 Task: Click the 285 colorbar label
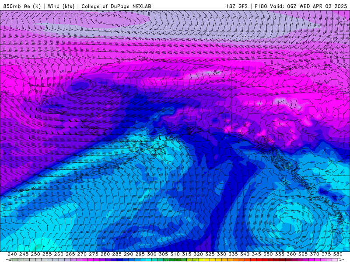[x=117, y=254]
